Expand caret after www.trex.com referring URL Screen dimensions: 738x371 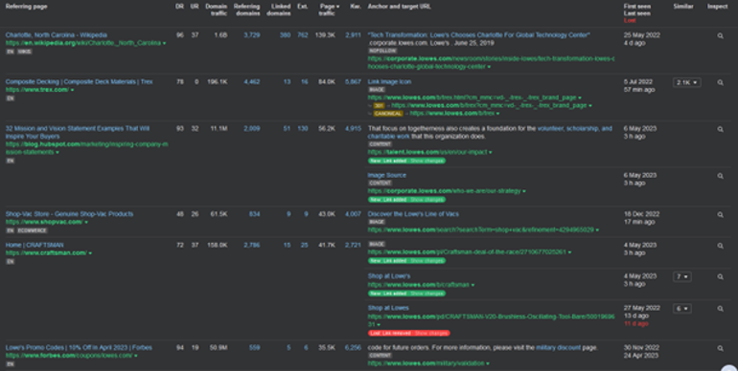[x=72, y=90]
